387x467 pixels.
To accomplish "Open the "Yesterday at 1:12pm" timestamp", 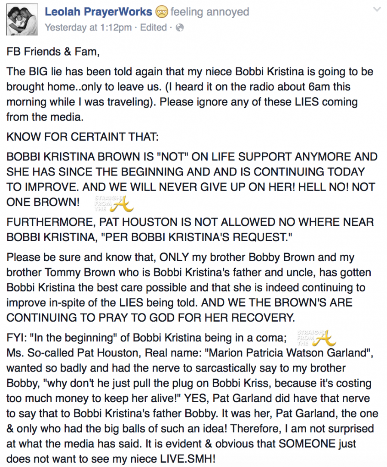I will pyautogui.click(x=88, y=28).
